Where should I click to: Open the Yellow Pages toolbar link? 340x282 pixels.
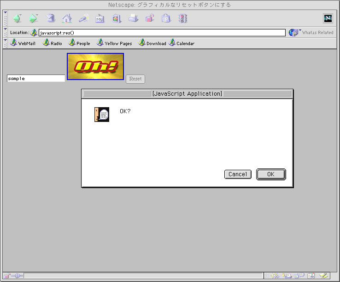(114, 43)
